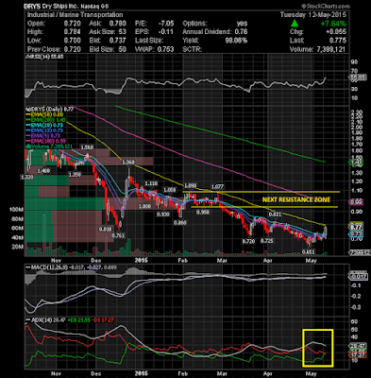
Task: Click the Last price 0.775
Action: [x=337, y=41]
